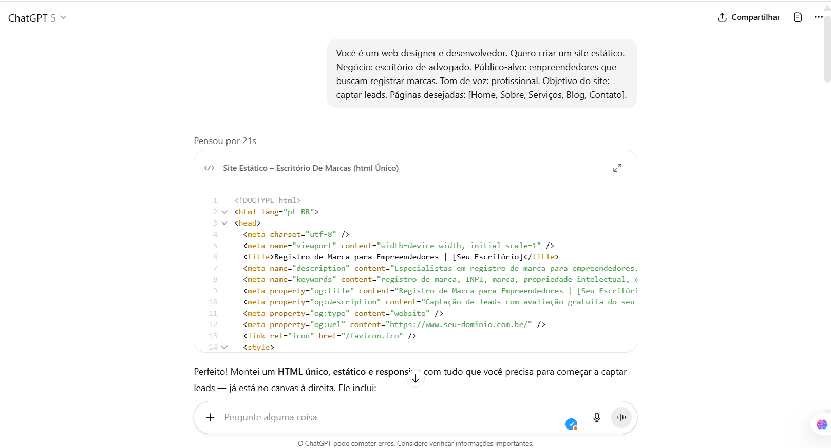Click the meta keywords code line 8

click(x=440, y=279)
